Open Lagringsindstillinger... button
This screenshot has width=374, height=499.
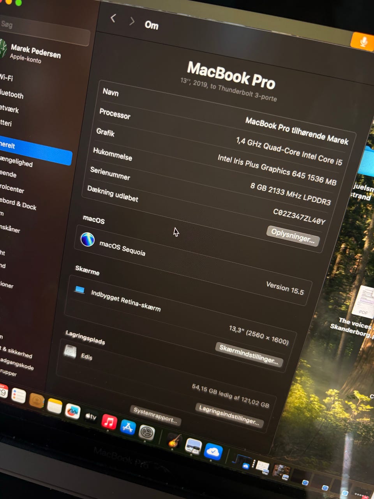pyautogui.click(x=229, y=415)
